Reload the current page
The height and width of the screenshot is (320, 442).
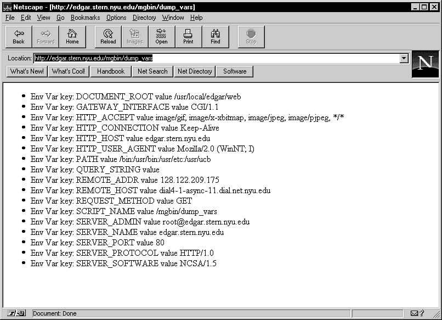108,36
